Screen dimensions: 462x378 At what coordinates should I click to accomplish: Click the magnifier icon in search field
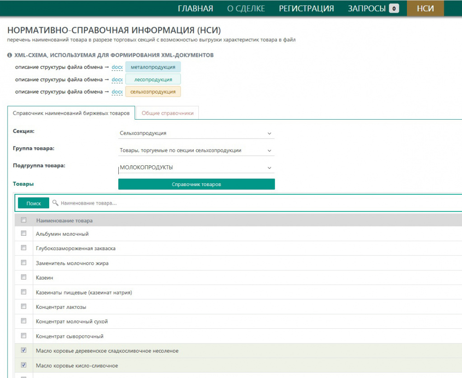pyautogui.click(x=56, y=203)
